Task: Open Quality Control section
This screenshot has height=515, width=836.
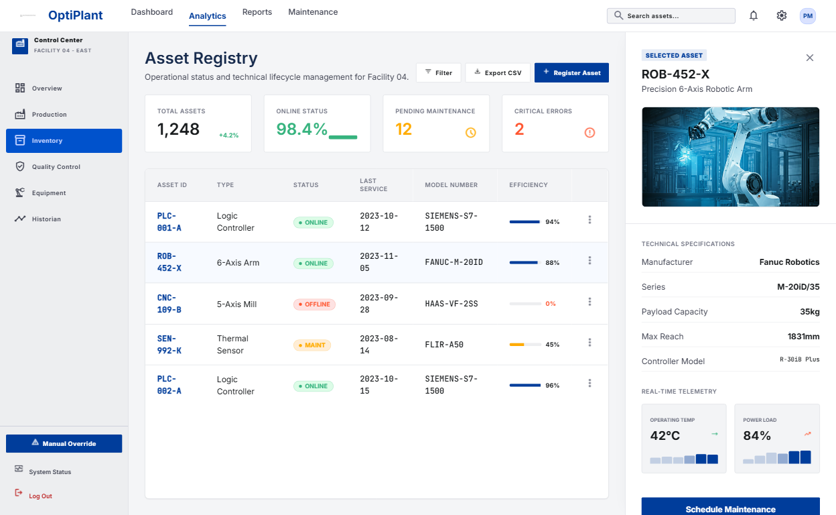Action: (64, 166)
